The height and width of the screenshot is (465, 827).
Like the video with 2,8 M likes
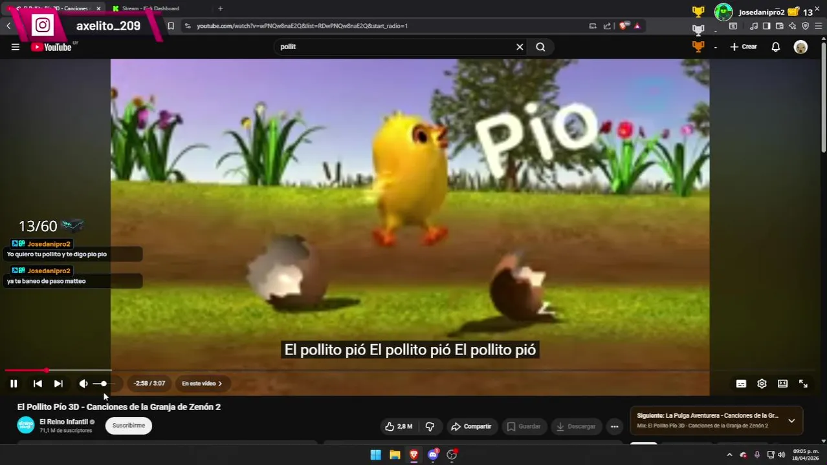click(x=399, y=426)
